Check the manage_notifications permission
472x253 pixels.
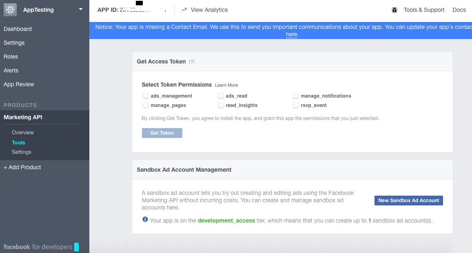(296, 96)
